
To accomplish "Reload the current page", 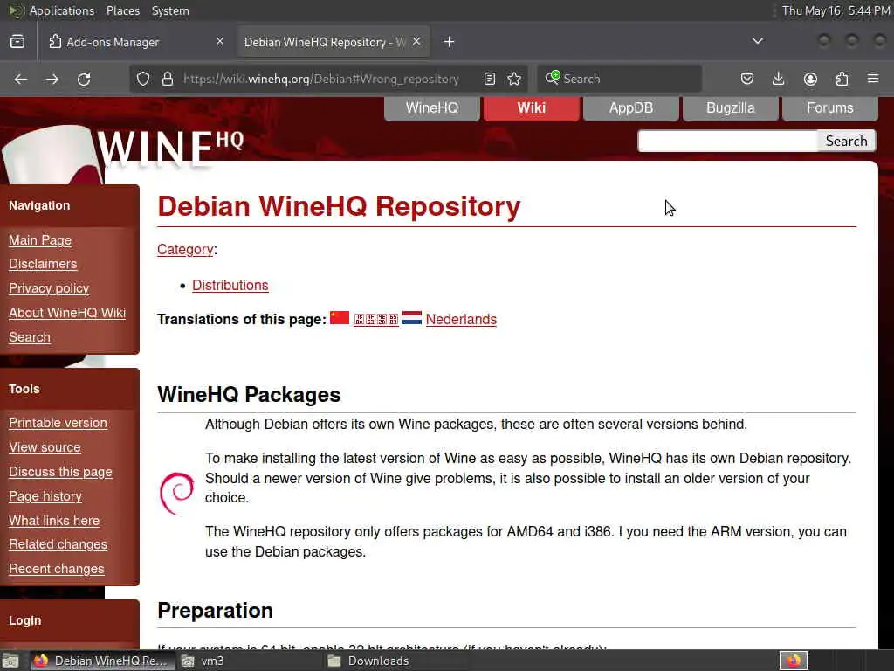I will click(84, 79).
